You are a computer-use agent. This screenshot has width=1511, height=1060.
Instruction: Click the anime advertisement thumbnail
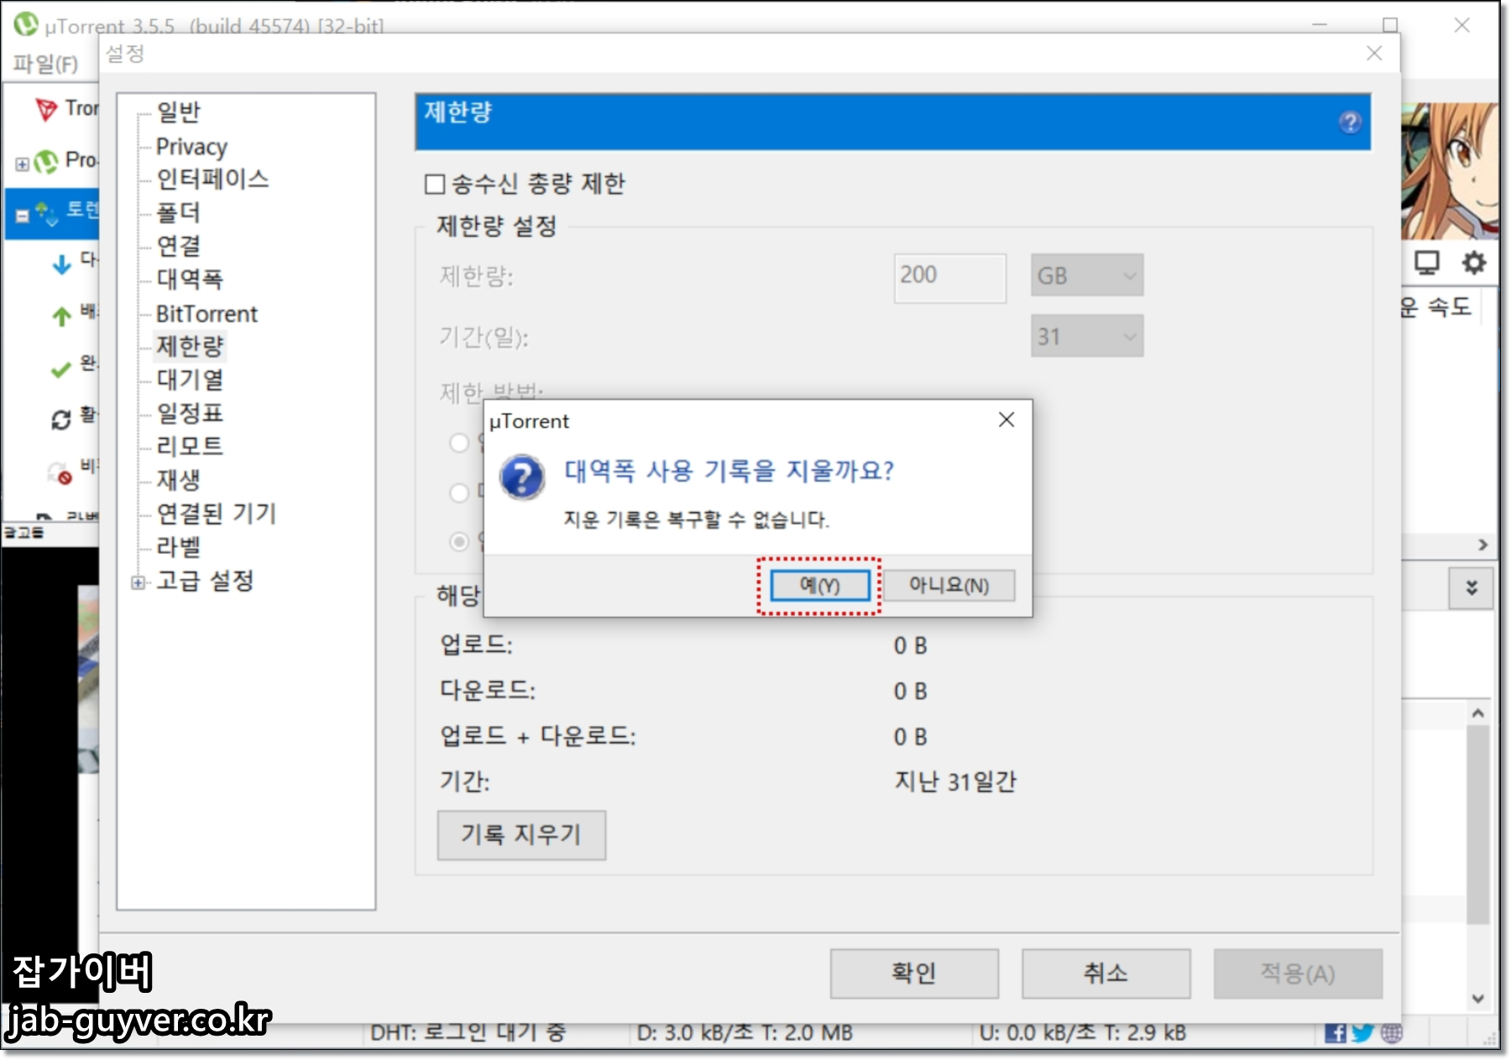[1450, 171]
